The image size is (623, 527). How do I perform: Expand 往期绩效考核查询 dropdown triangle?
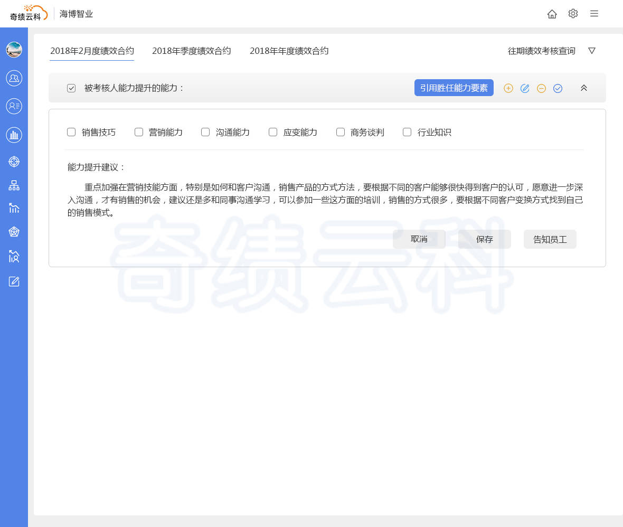coord(592,51)
